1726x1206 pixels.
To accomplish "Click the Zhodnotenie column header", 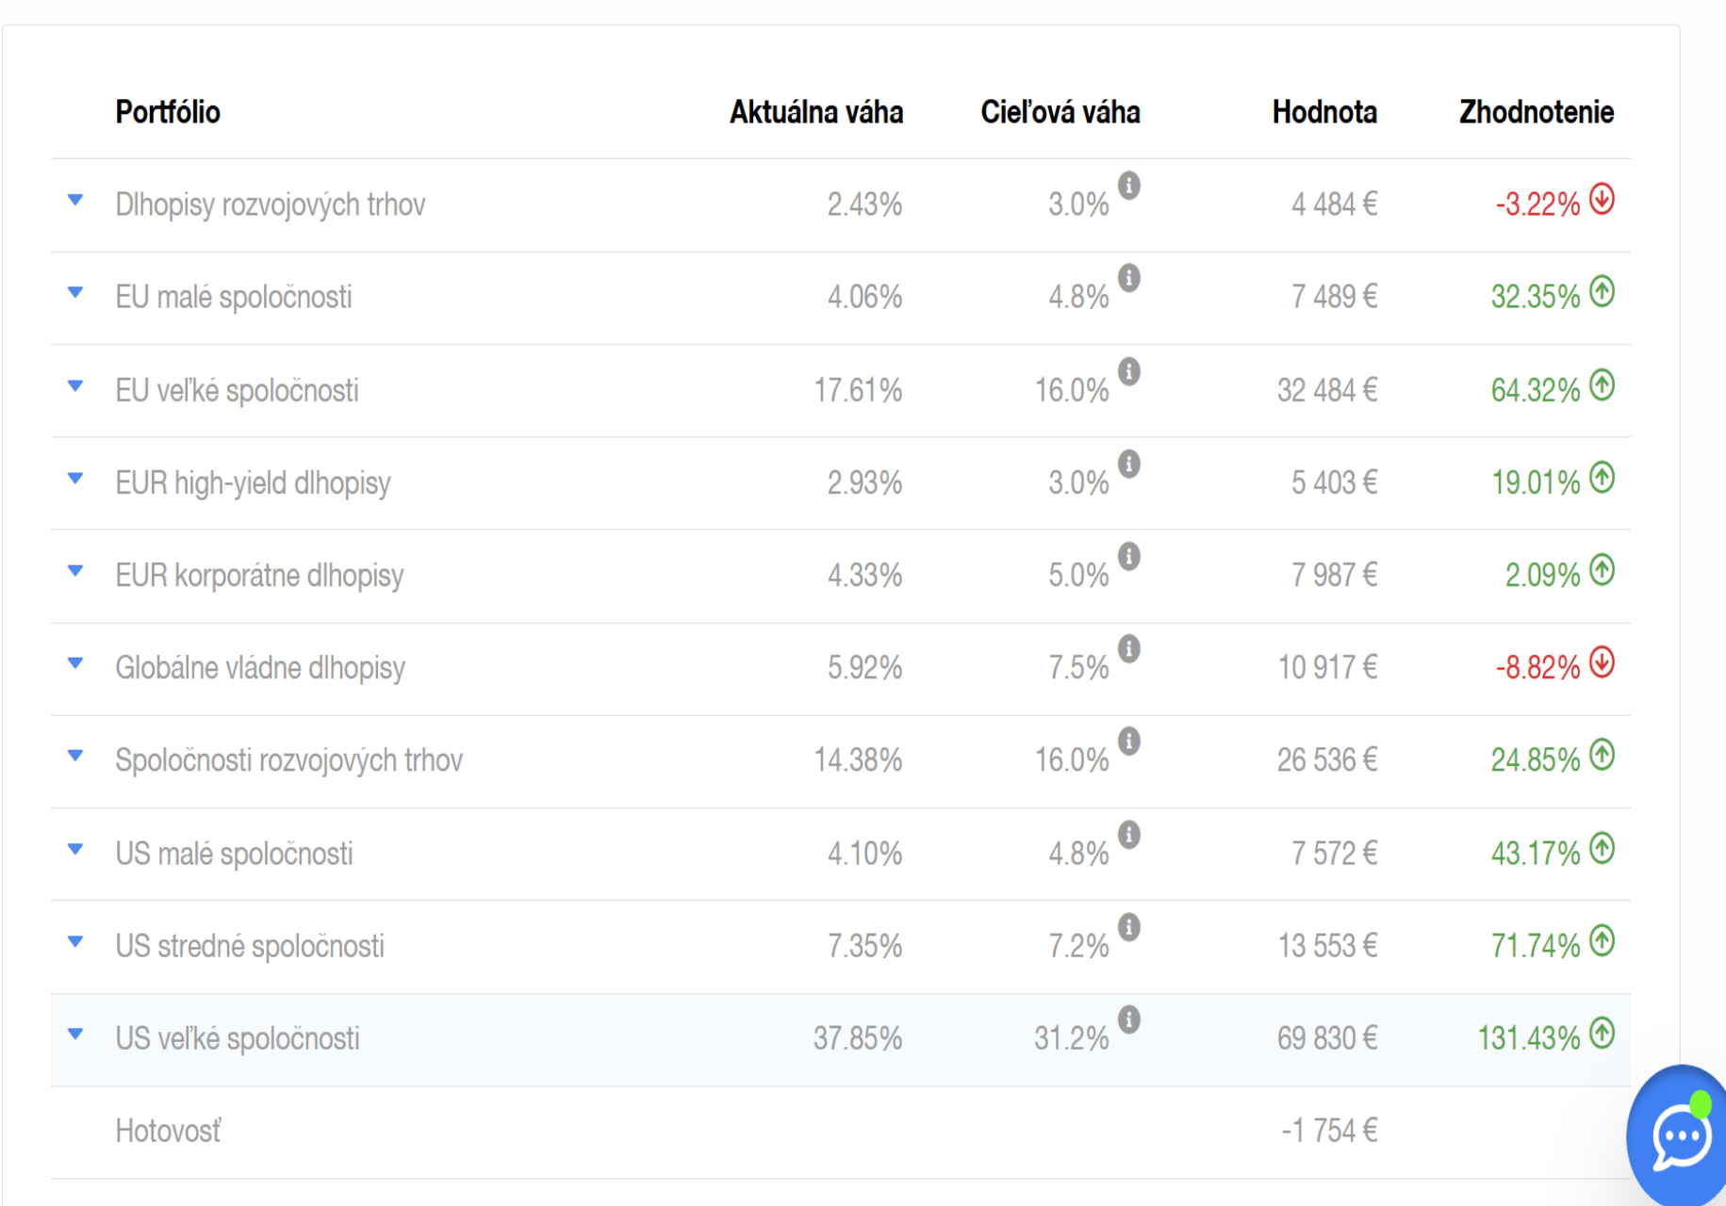I will point(1536,112).
